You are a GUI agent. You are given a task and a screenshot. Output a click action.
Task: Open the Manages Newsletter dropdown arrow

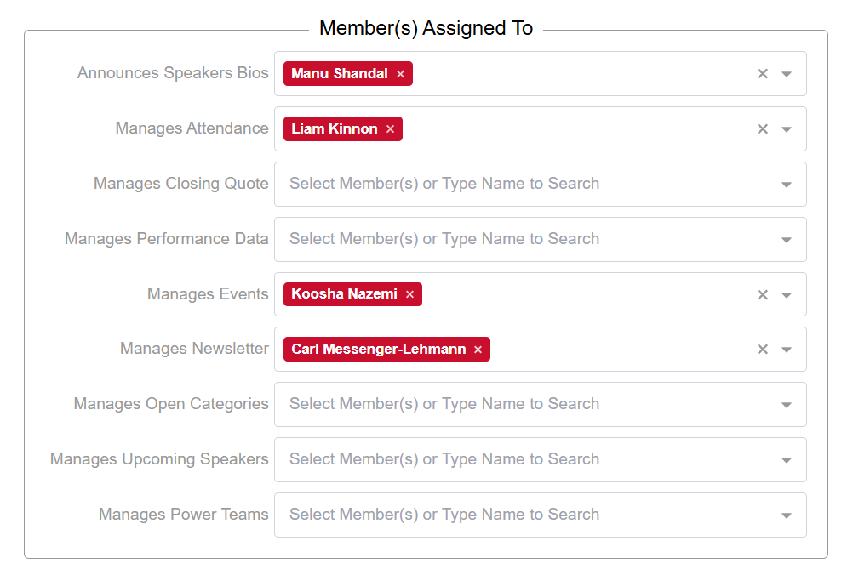pos(787,350)
